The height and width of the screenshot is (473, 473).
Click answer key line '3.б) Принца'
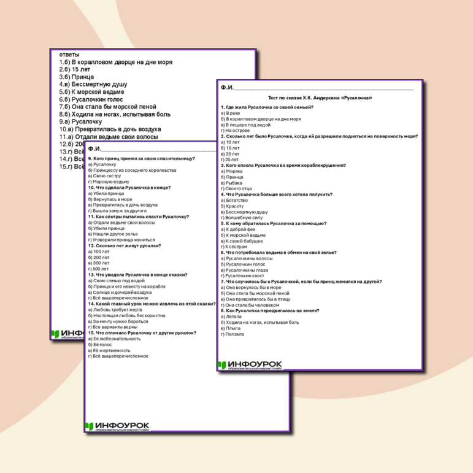(77, 78)
